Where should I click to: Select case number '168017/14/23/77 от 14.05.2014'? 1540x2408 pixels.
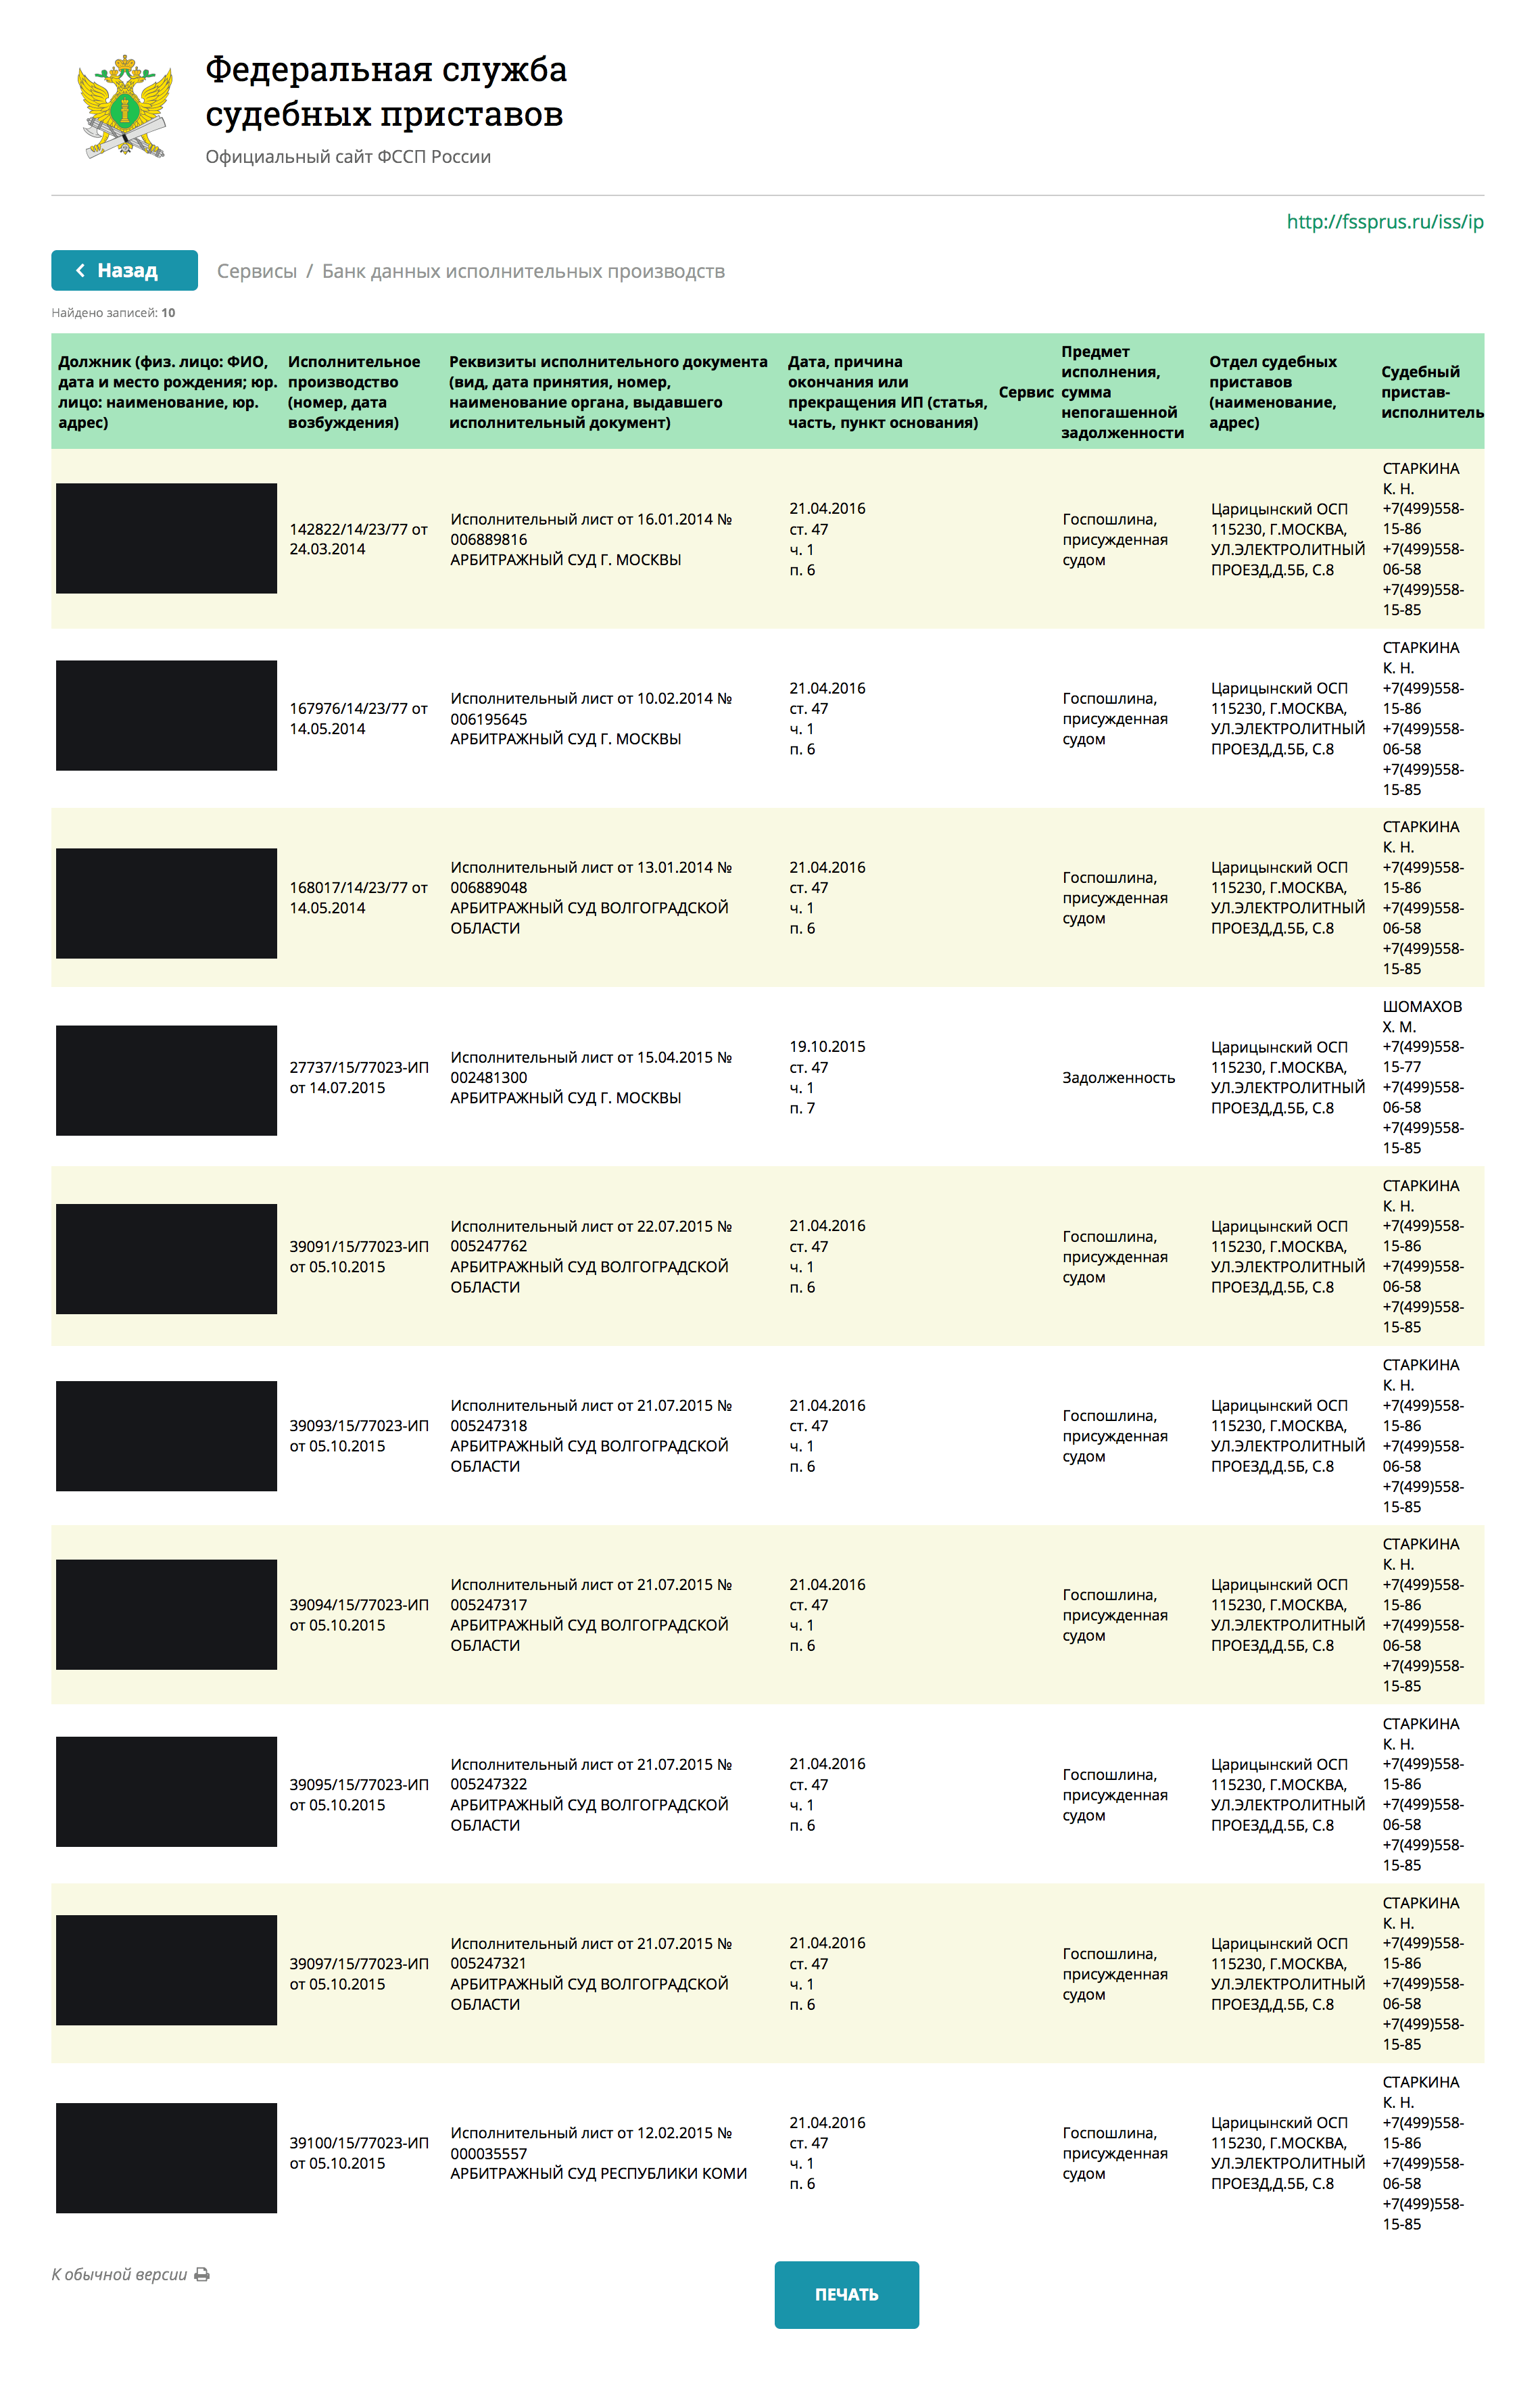(358, 897)
